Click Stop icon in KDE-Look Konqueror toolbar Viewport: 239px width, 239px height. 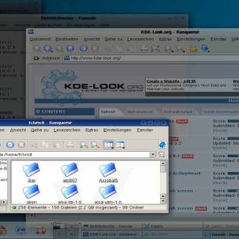tap(95, 48)
